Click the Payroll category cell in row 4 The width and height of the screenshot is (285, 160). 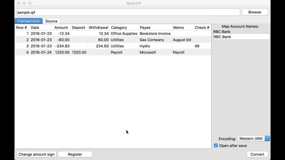coord(124,52)
